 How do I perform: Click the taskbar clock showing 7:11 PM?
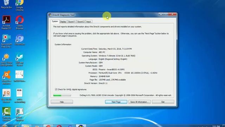coord(216,126)
